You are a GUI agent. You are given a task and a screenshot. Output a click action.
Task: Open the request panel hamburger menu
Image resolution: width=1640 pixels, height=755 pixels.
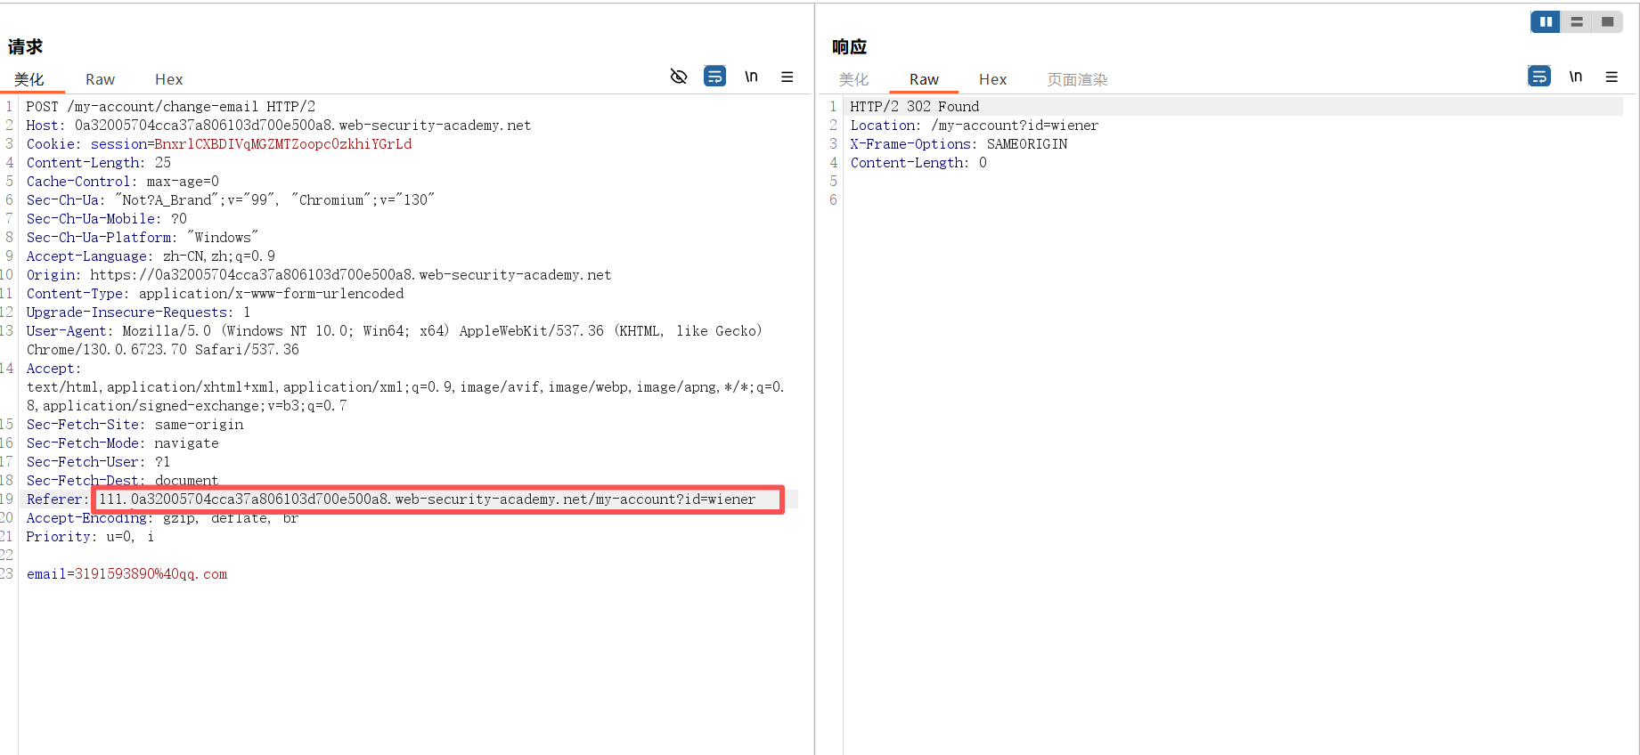pos(787,77)
